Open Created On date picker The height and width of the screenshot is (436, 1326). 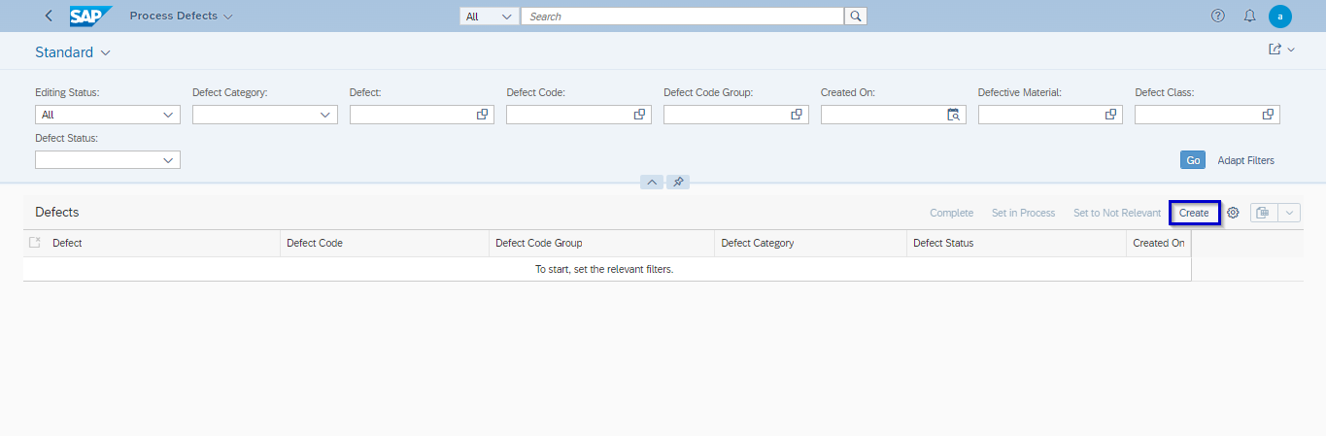pyautogui.click(x=954, y=115)
